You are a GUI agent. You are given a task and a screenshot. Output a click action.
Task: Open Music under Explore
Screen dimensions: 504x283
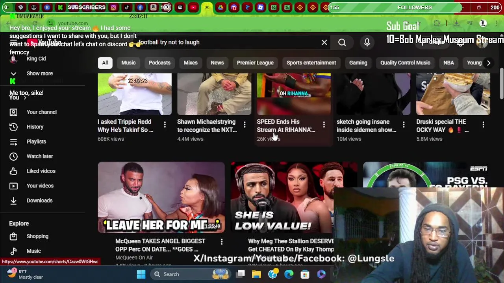33,251
